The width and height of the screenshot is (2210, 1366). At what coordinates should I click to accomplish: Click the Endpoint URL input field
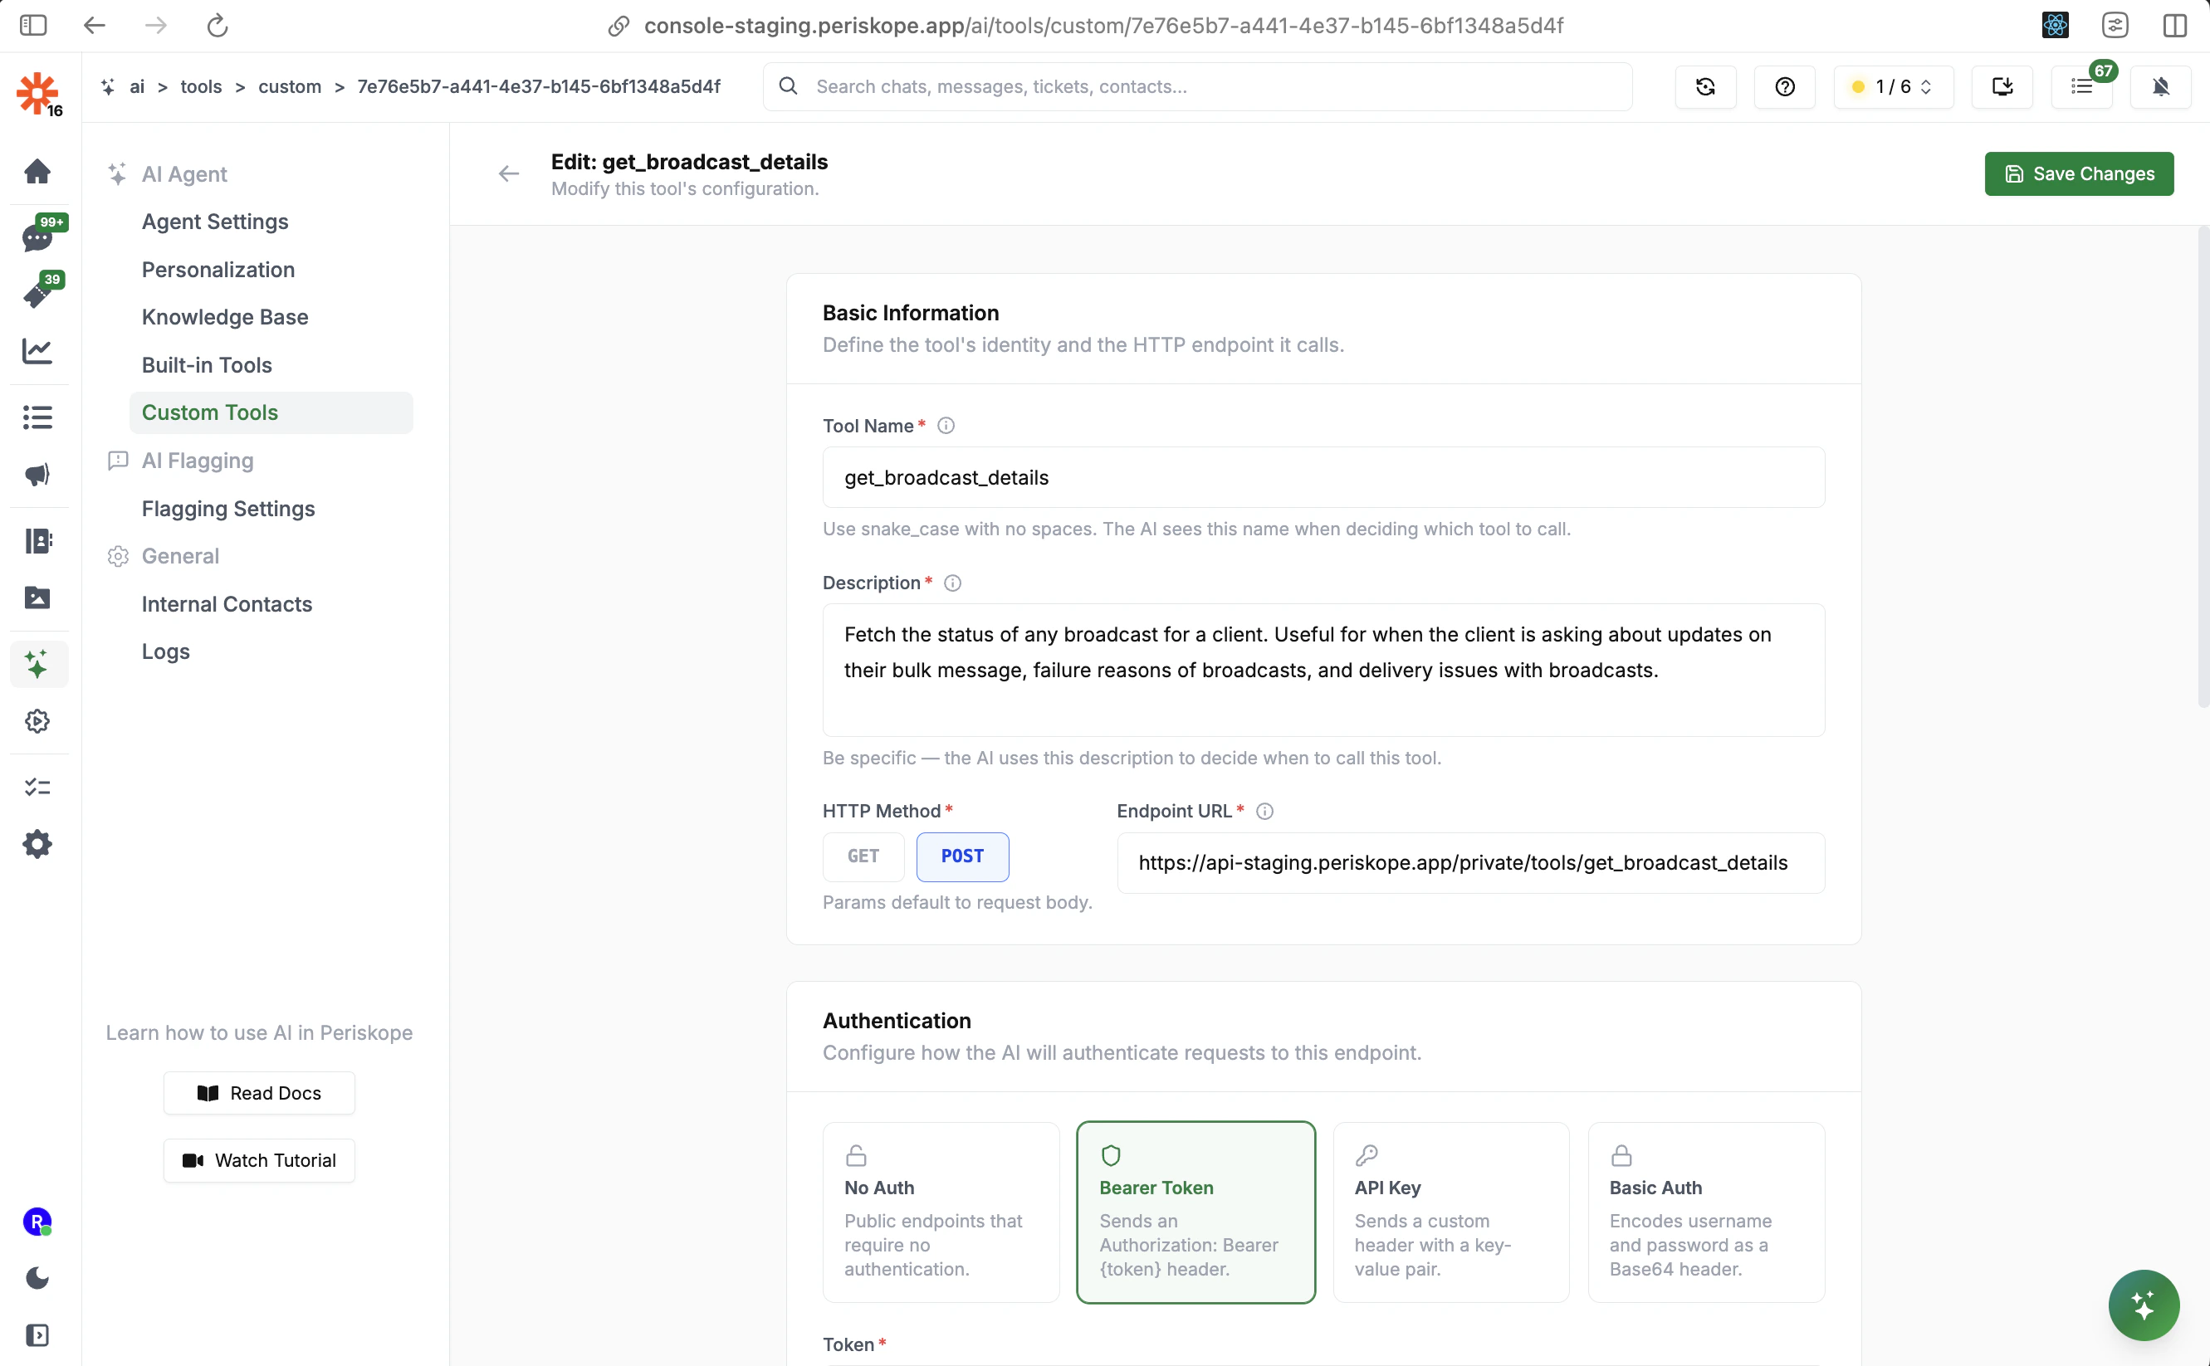(1470, 863)
